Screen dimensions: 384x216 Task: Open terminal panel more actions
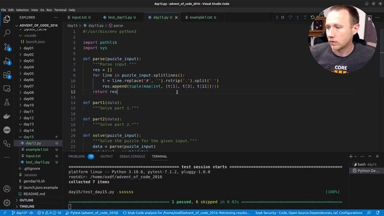tap(362, 157)
